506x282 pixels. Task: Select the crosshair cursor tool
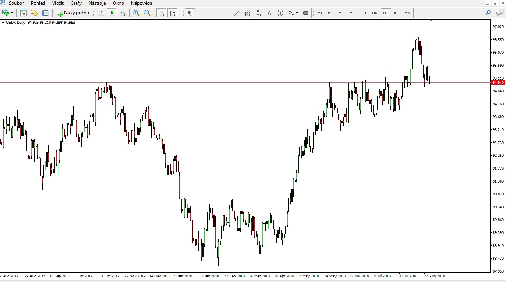click(201, 13)
